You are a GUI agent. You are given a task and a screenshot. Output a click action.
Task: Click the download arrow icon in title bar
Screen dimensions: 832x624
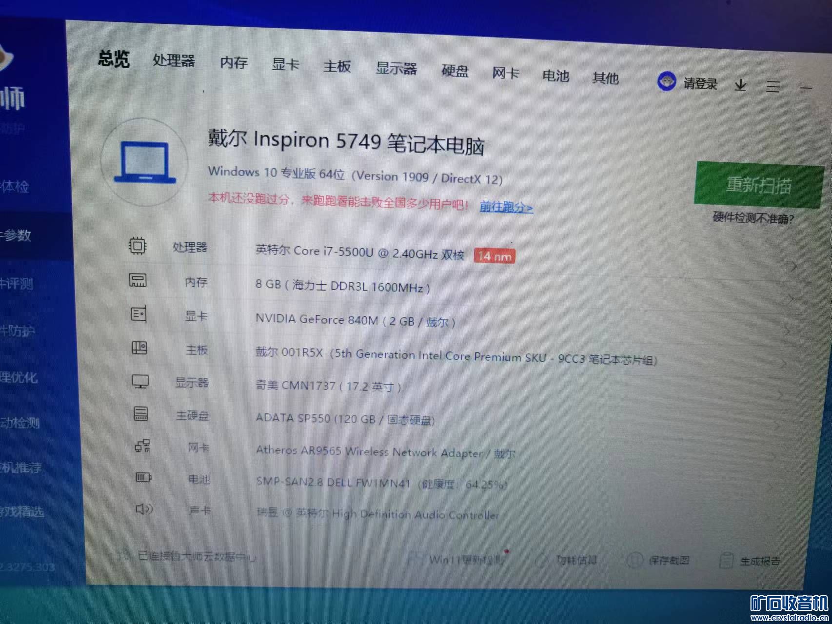coord(740,85)
